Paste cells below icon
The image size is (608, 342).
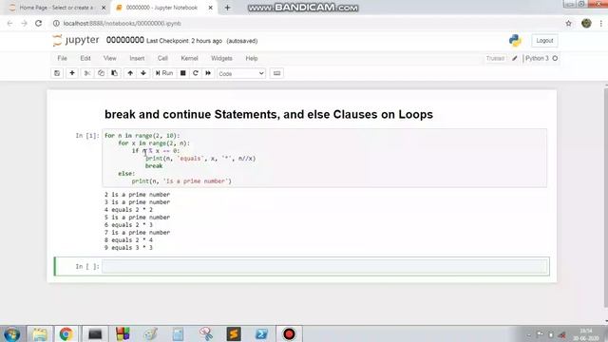tap(114, 73)
